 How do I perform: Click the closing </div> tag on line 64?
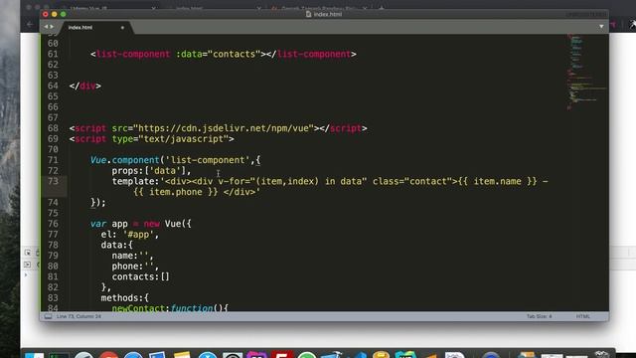tap(85, 87)
